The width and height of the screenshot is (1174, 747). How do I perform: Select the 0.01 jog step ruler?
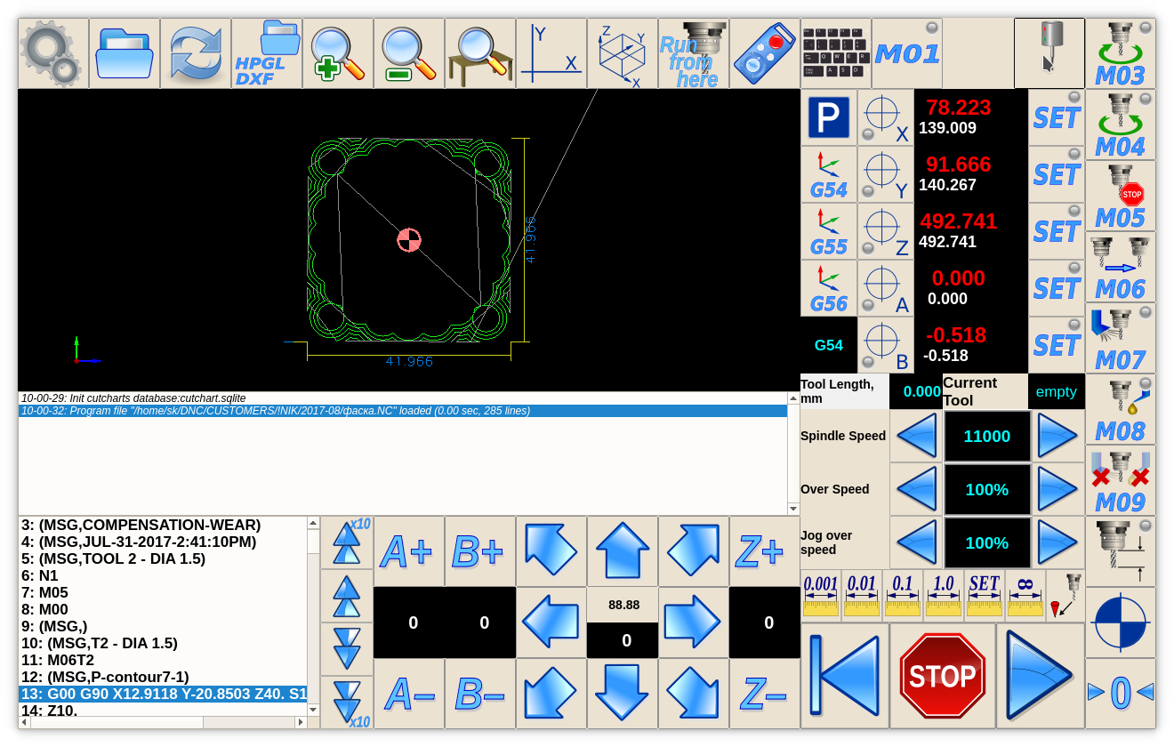click(862, 595)
